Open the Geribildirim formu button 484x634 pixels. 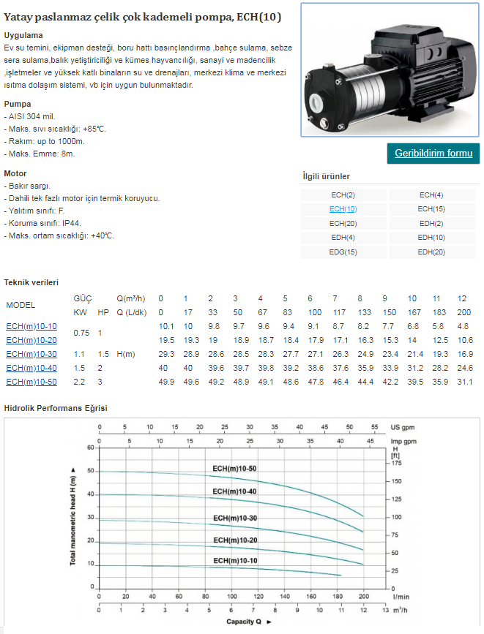tap(433, 154)
